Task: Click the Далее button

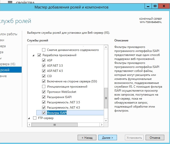Action: [x=108, y=138]
